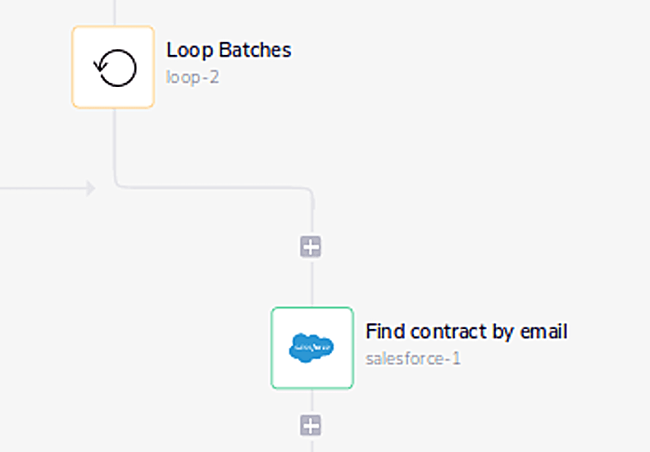Add a step below the Salesforce node

311,425
